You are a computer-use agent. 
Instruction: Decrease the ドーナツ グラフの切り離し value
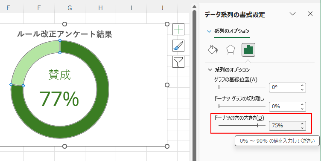tap(302, 109)
